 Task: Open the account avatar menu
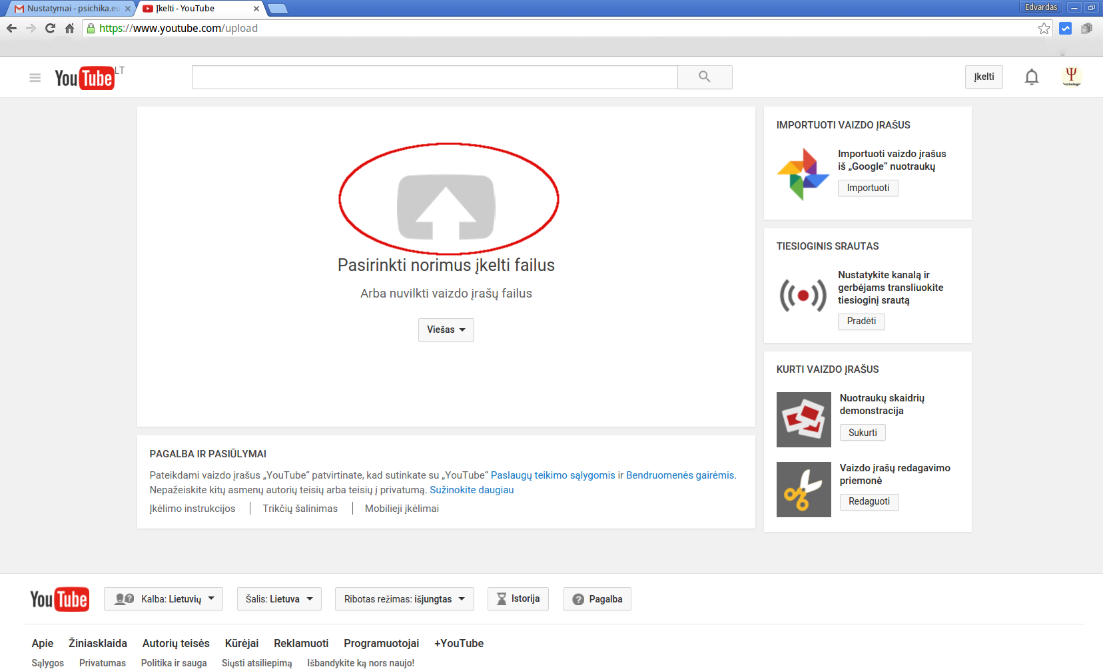click(x=1072, y=77)
